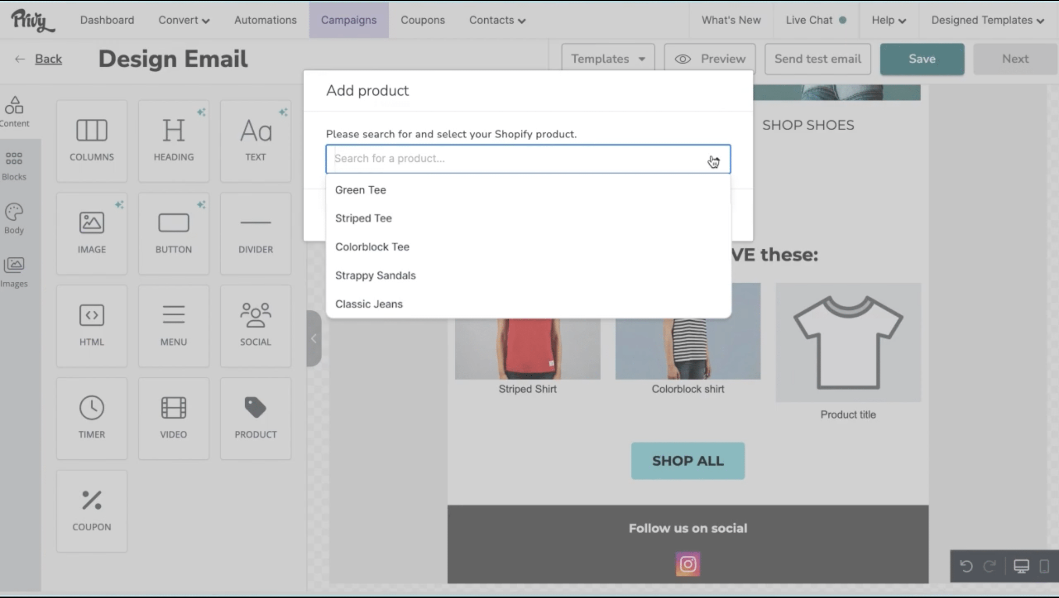Select the Text content block
This screenshot has height=598, width=1059.
(x=256, y=141)
